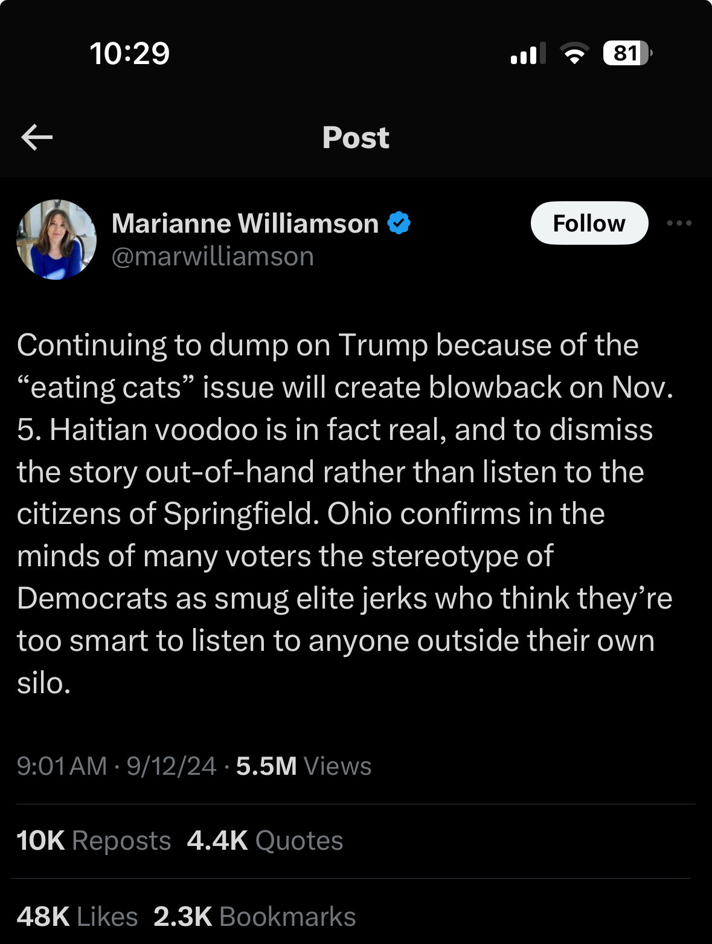Open the 2.3K Bookmarks count
Viewport: 712px width, 944px height.
point(255,917)
